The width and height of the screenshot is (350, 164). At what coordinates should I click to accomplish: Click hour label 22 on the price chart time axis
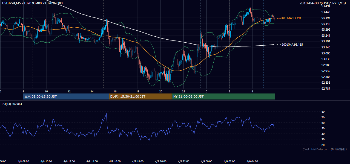click(x=183, y=92)
